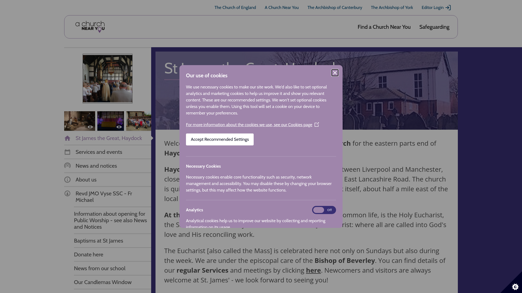Open the Cookies page information link
522x293 pixels.
click(x=249, y=125)
